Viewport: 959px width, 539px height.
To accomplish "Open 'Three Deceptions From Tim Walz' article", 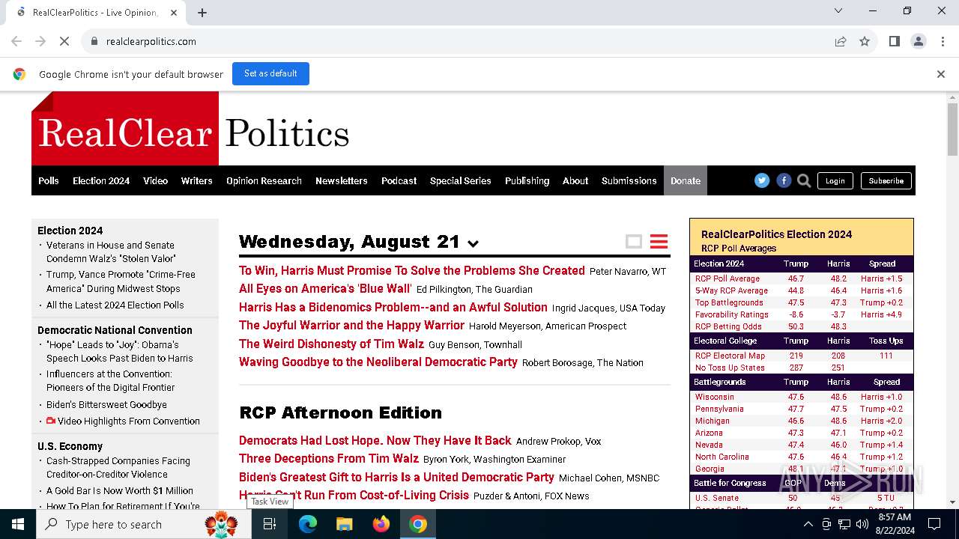I will [329, 458].
